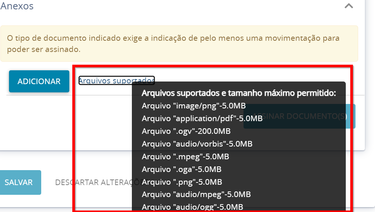375x212 pixels.
Task: Click the '.oga' file type entry
Action: coord(181,169)
